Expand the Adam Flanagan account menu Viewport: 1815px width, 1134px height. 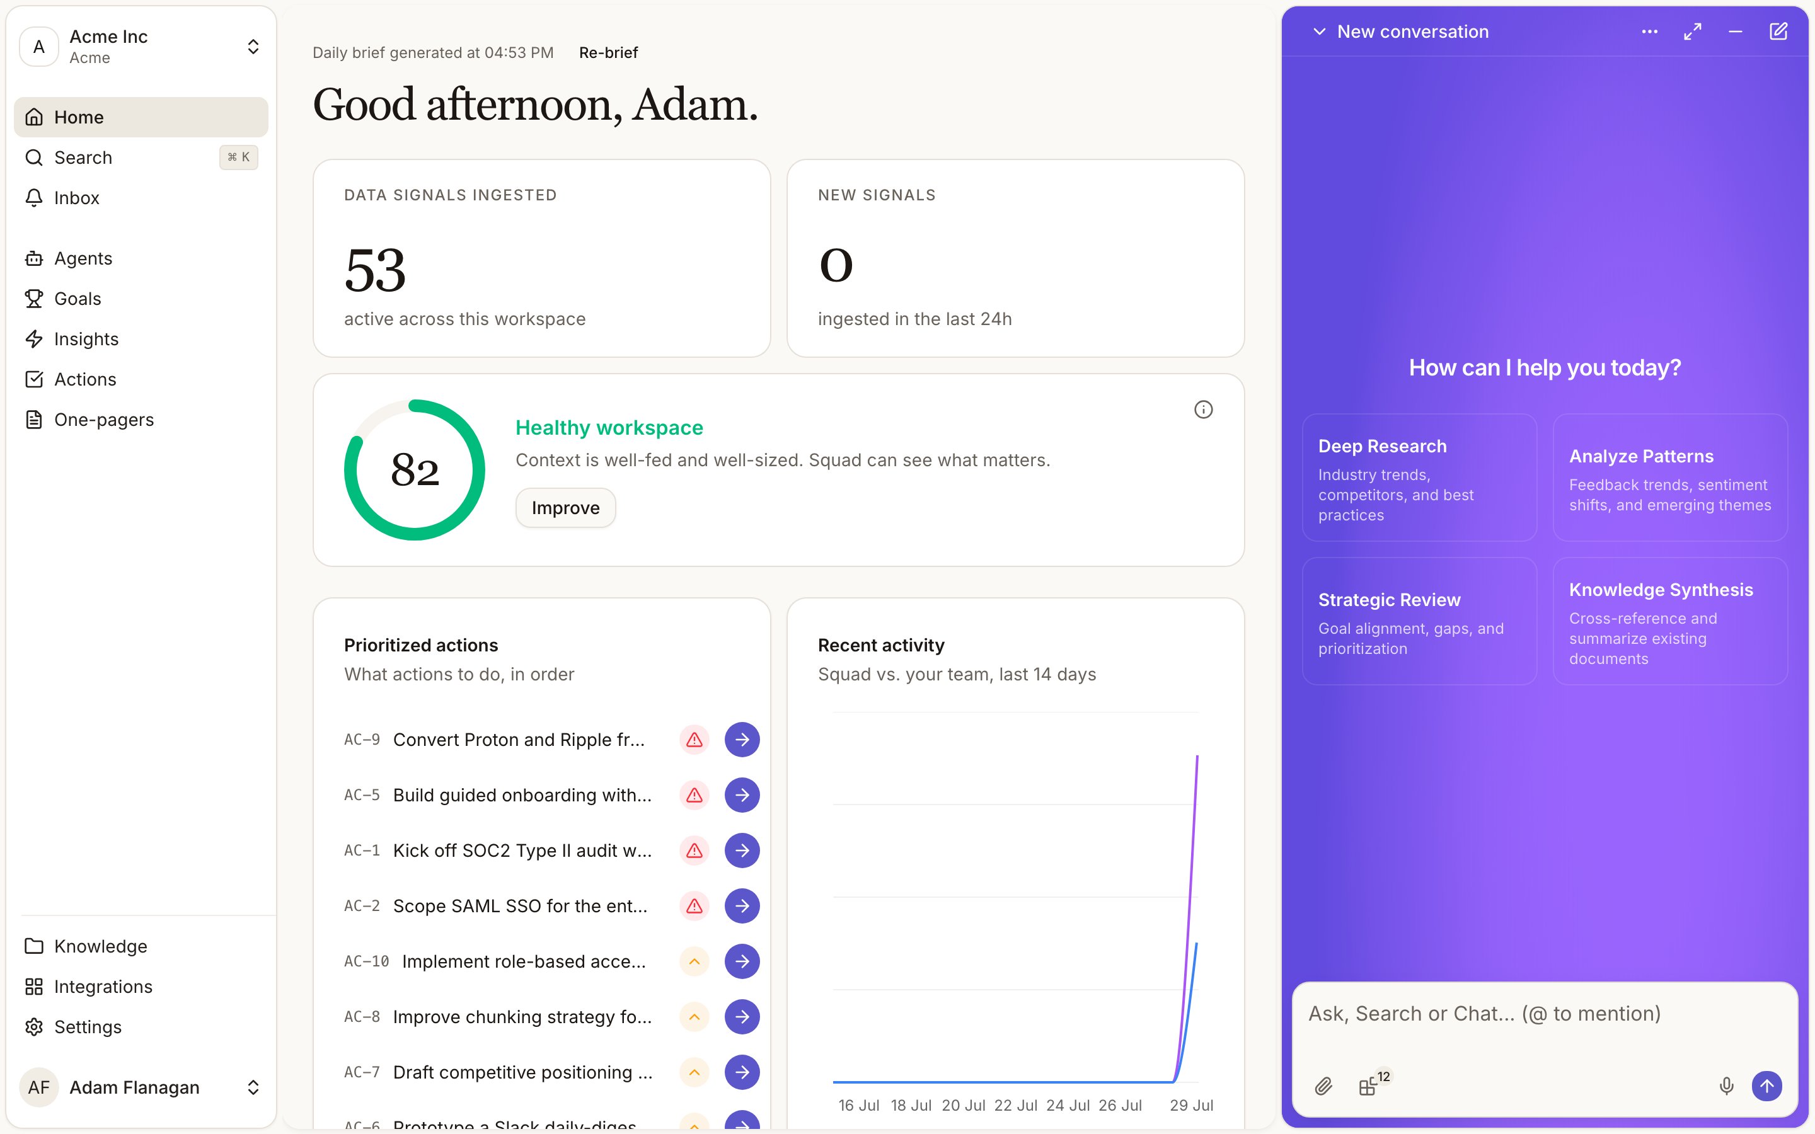point(253,1087)
